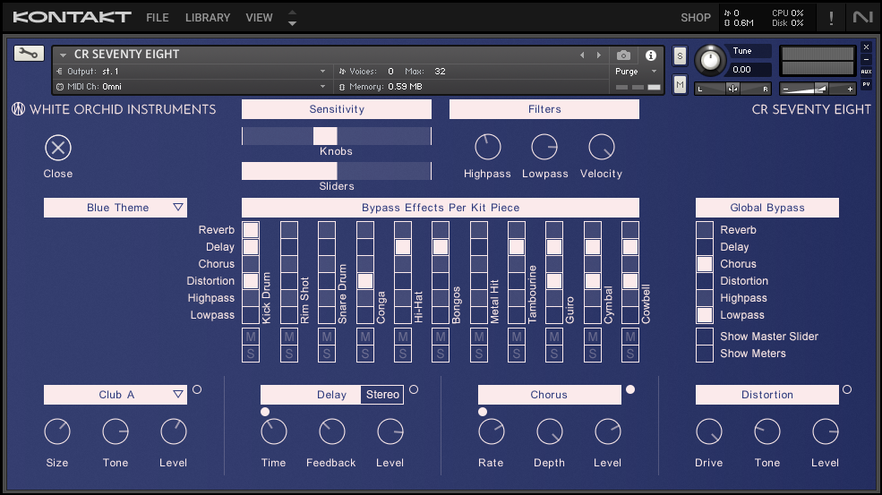Toggle Kick Drum Reverb bypass box
Screen dimensions: 882x495
click(x=251, y=229)
